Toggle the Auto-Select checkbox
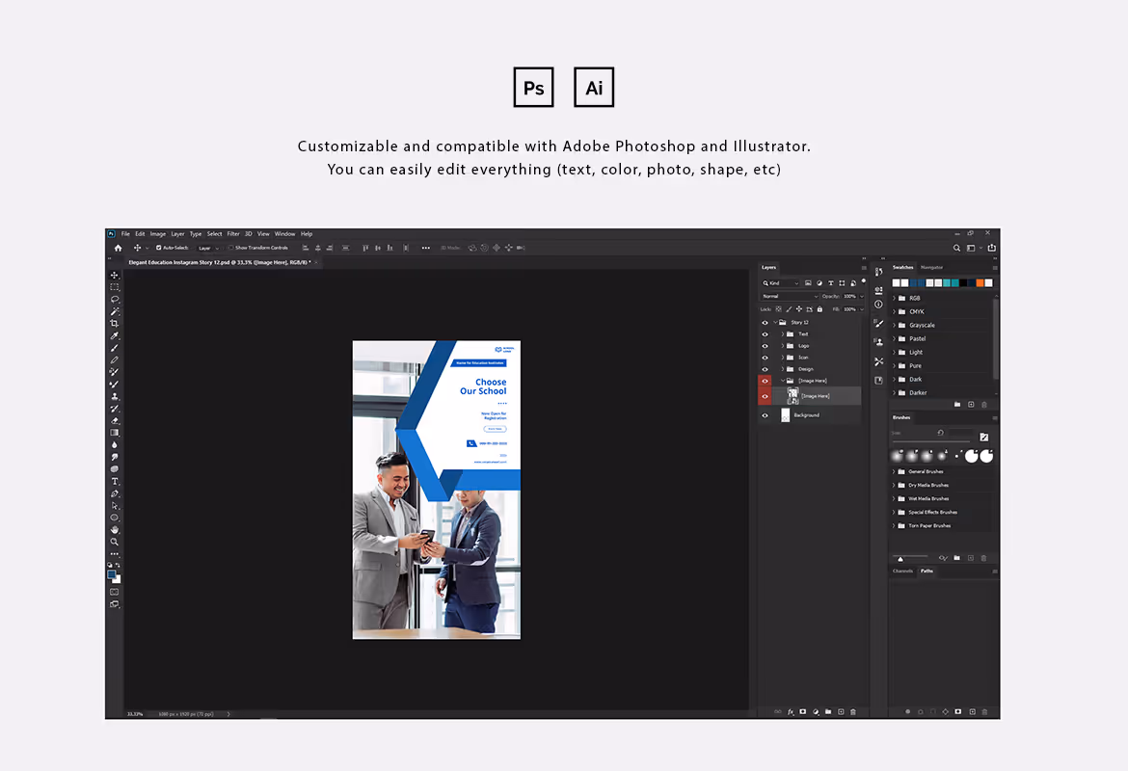Image resolution: width=1128 pixels, height=771 pixels. tap(159, 248)
